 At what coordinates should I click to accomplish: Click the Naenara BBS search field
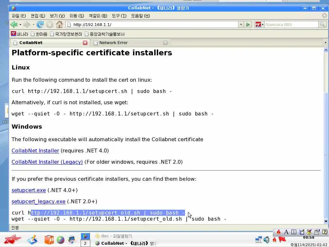point(291,24)
